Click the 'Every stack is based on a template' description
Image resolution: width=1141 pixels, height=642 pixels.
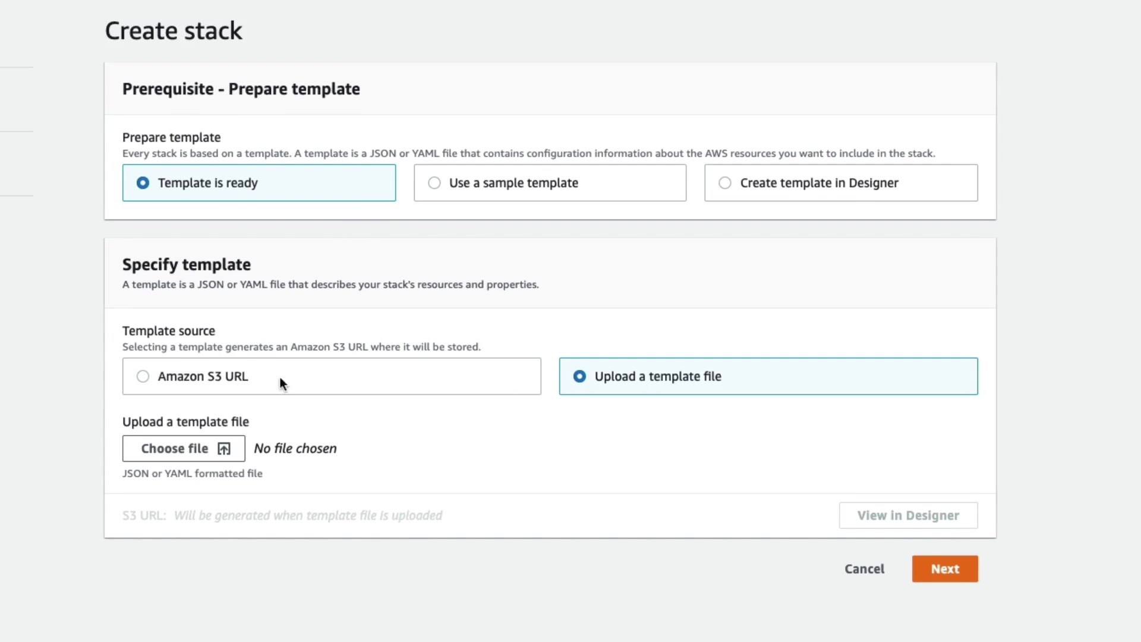click(528, 153)
